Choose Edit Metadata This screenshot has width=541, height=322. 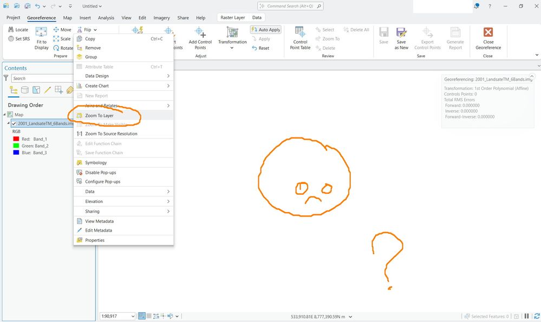[123, 231]
